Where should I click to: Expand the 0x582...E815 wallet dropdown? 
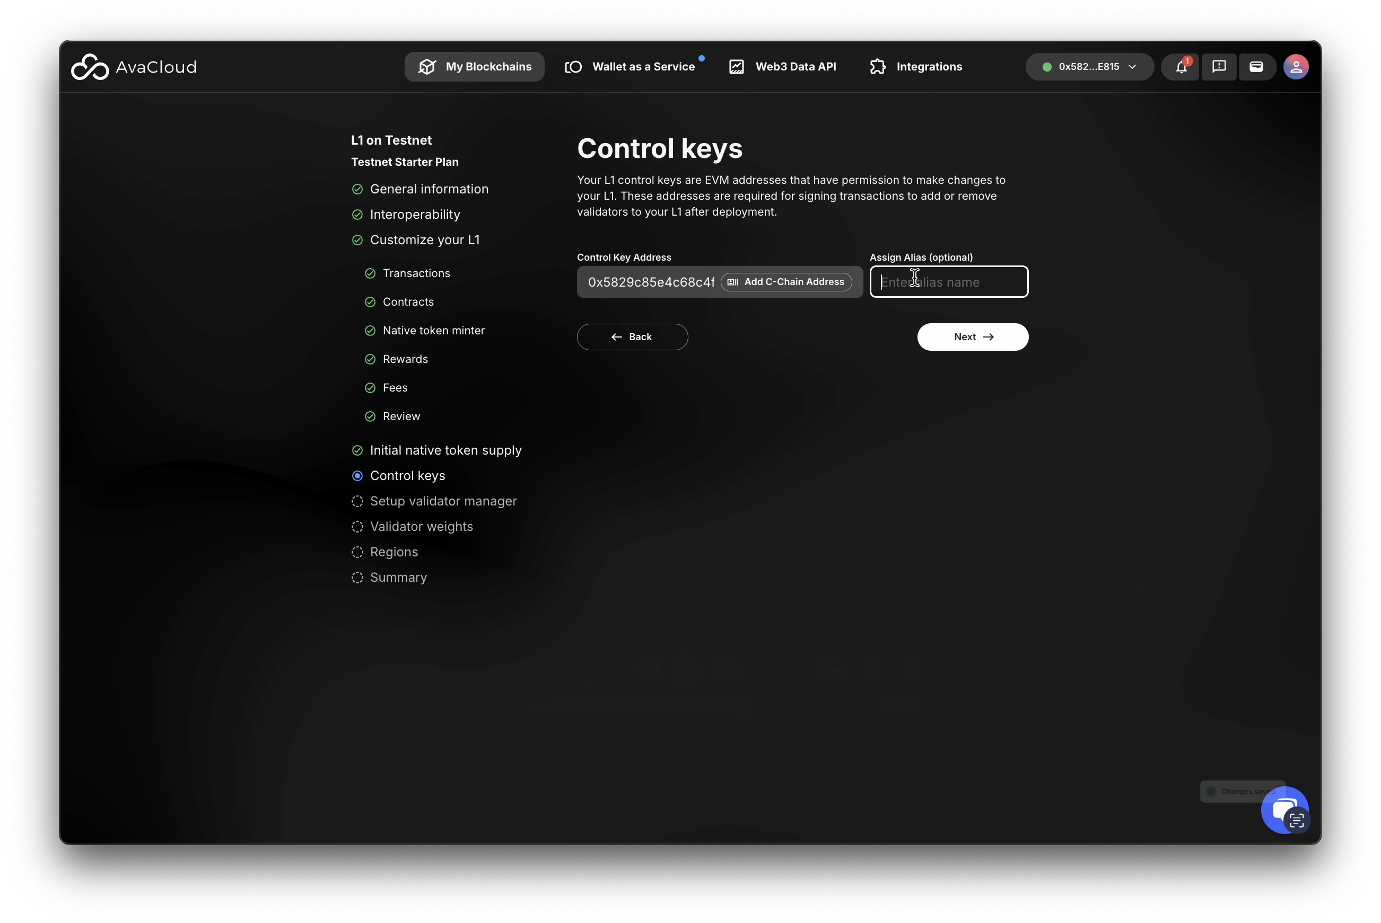tap(1088, 67)
